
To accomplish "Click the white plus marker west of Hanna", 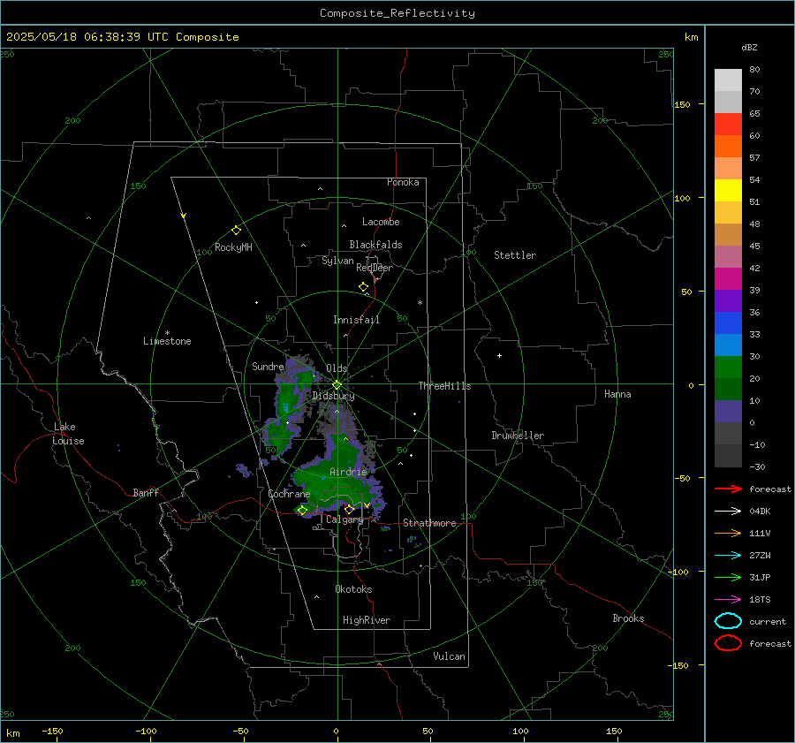I will tap(499, 355).
